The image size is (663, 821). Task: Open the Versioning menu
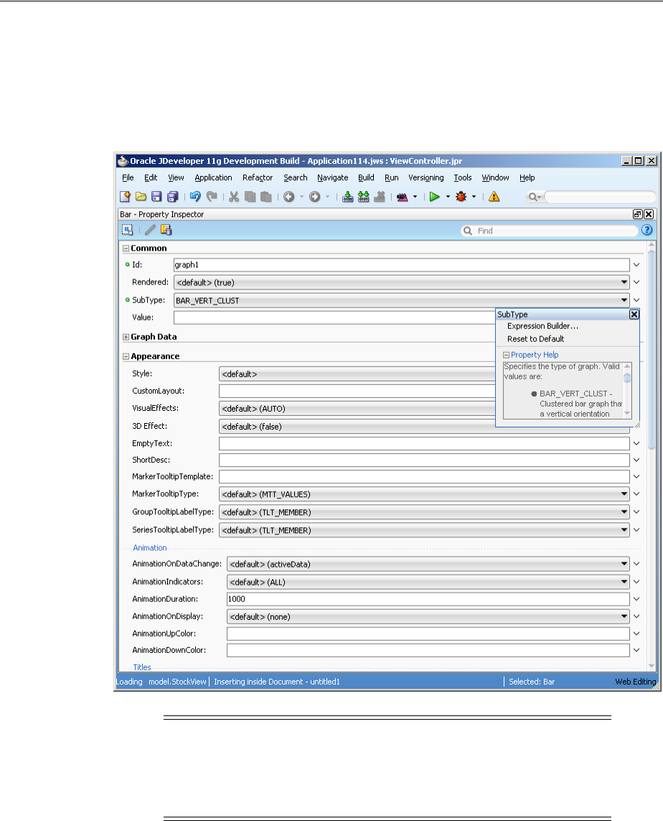[426, 177]
